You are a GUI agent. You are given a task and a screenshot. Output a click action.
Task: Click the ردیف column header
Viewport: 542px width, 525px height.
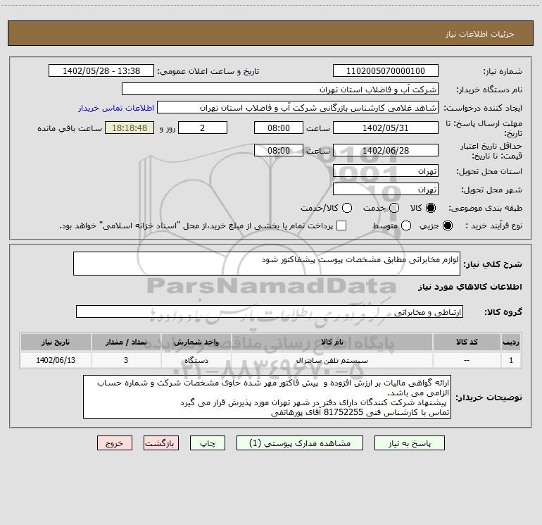(511, 342)
